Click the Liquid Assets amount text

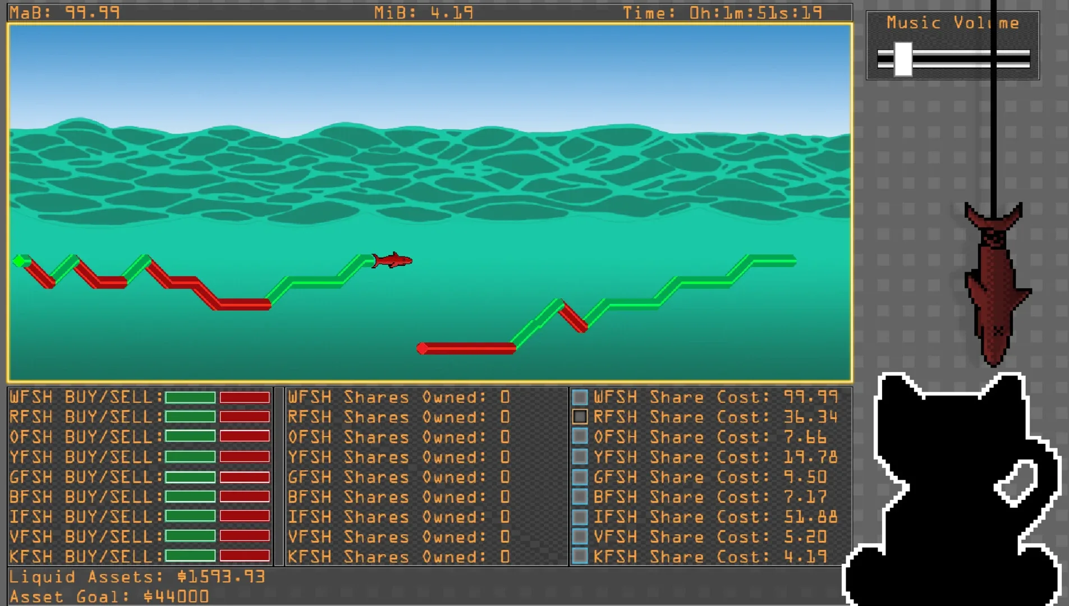221,577
